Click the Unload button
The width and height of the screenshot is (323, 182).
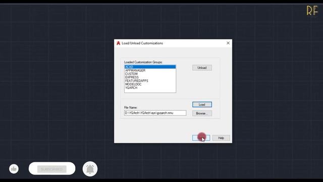202,68
